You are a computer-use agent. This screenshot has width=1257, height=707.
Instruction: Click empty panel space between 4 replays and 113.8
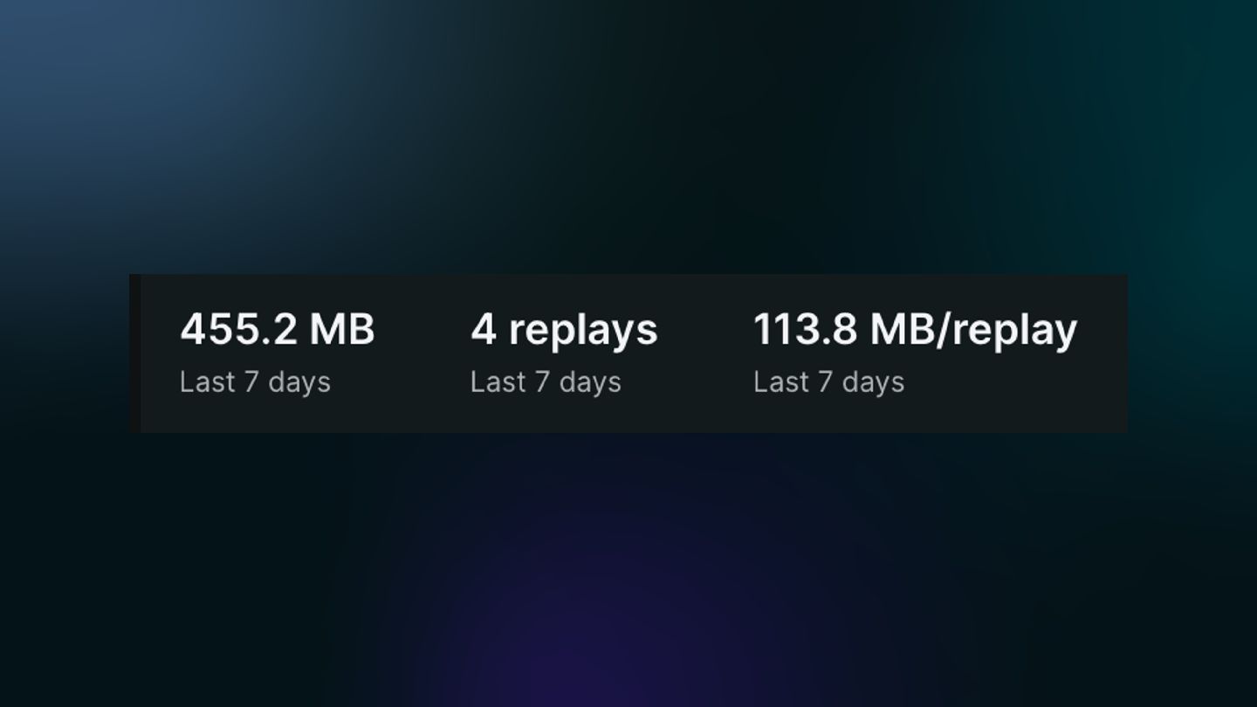point(705,353)
